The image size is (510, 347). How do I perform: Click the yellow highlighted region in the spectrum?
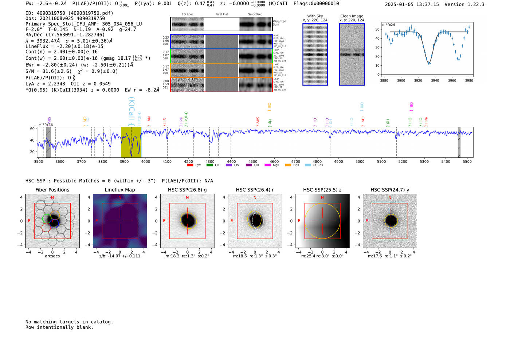[x=131, y=142]
